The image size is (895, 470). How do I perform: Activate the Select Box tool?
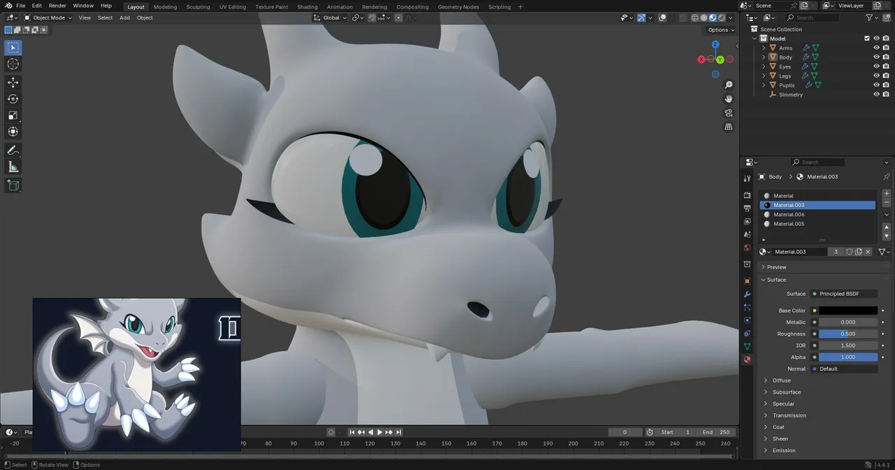click(x=13, y=48)
